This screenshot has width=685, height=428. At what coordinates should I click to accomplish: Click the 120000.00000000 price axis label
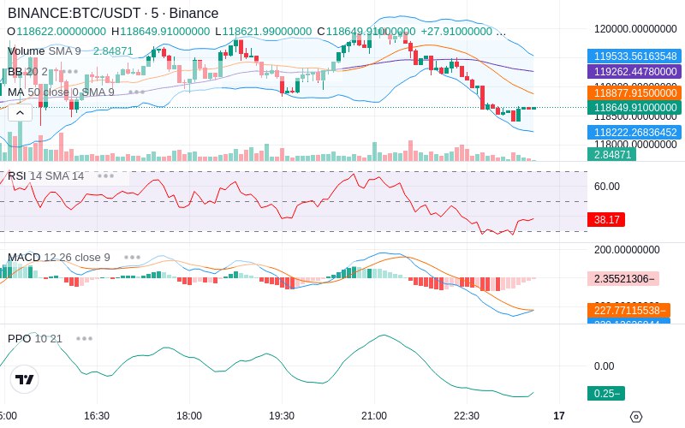pos(635,29)
